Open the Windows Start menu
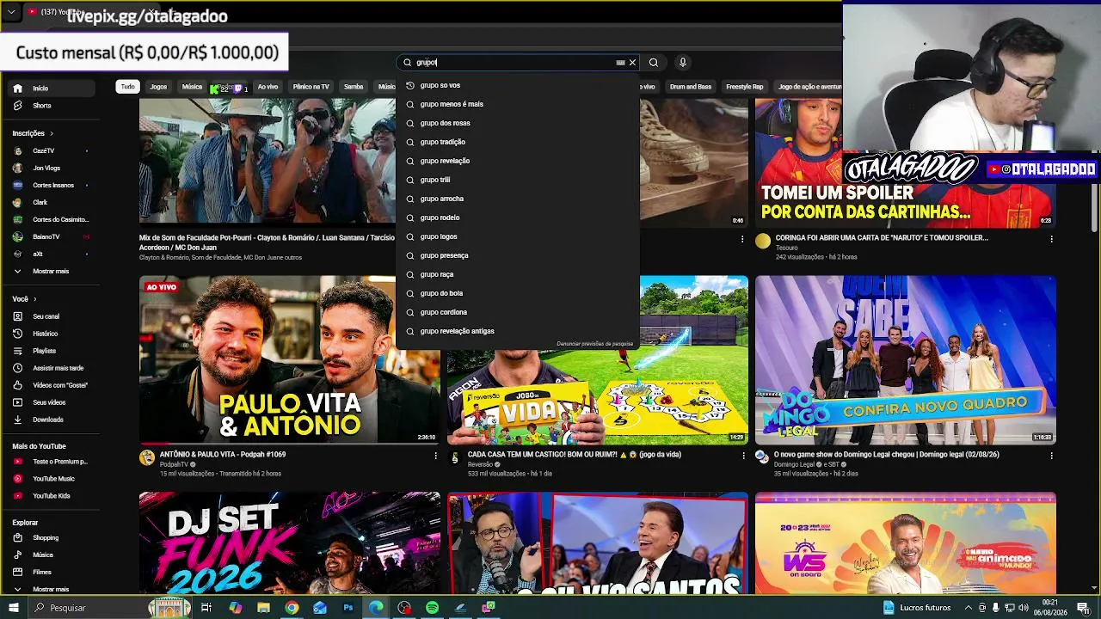The height and width of the screenshot is (619, 1101). [x=13, y=608]
